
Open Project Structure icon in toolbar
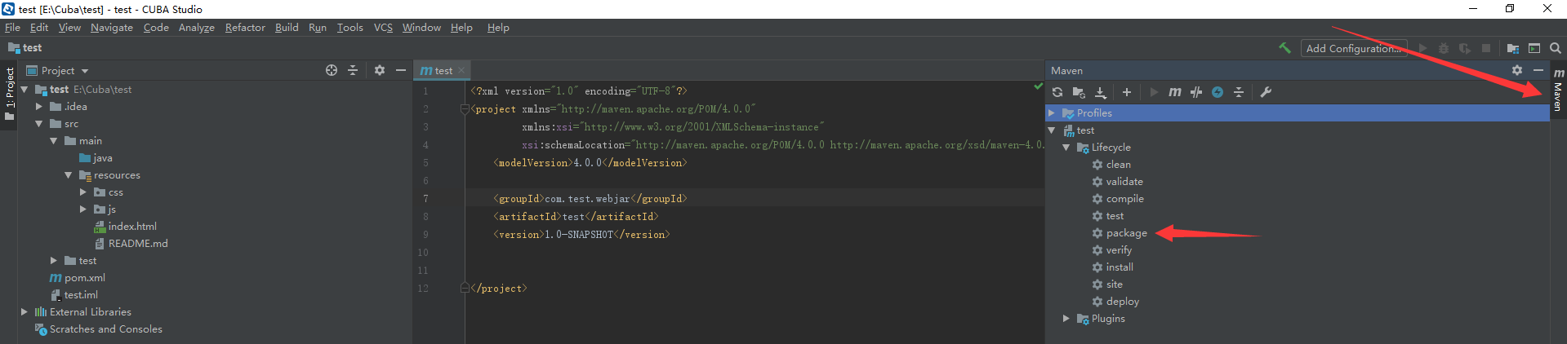coord(1513,48)
